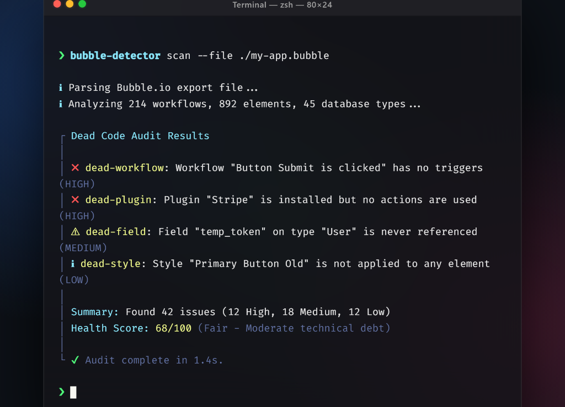The width and height of the screenshot is (565, 407).
Task: Click the yellow warning triangle beside dead-field
Action: [x=75, y=231]
